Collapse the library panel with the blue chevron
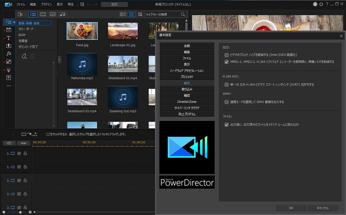 tap(60, 59)
